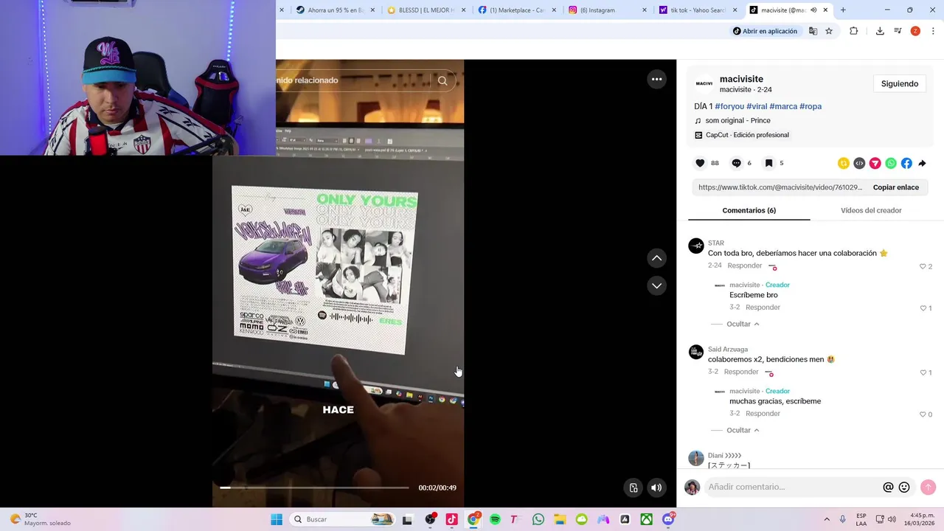Focus the Añadir comentario input field
The image size is (944, 531).
(x=794, y=487)
